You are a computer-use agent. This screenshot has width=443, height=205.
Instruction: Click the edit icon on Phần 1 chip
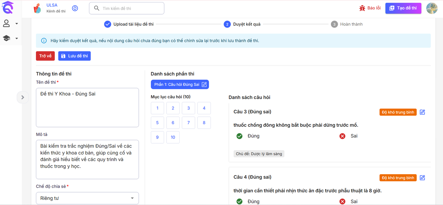[x=204, y=84]
